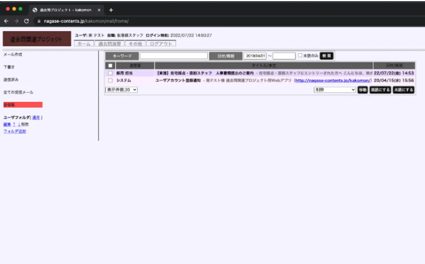Click the globe favicon on the kakomon tab
This screenshot has width=425, height=264.
(x=34, y=10)
